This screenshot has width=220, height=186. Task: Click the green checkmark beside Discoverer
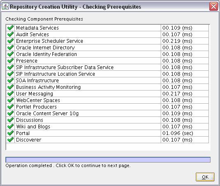[11, 140]
